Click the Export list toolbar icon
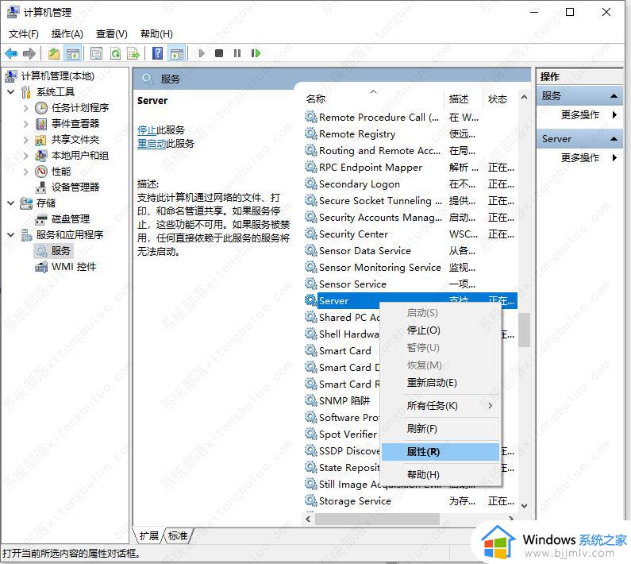Screen dimensions: 631x564 133,53
